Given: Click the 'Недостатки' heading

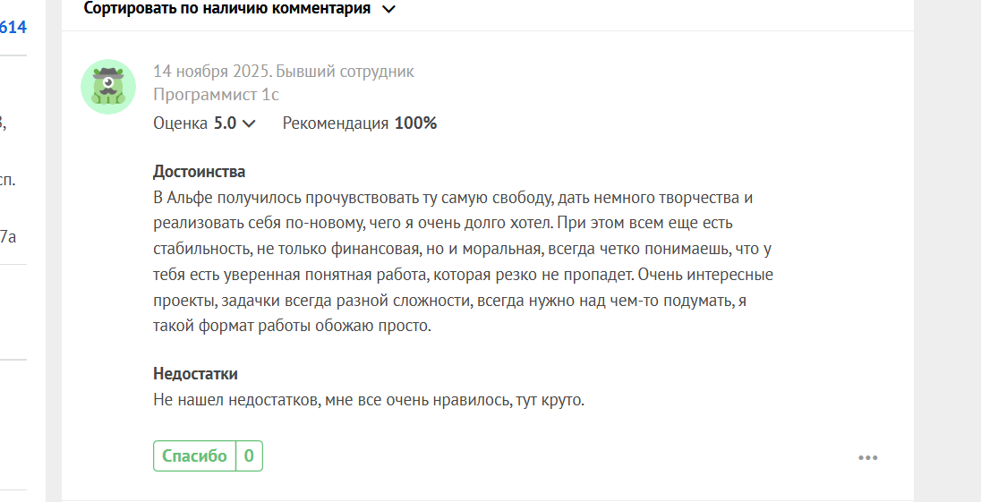Looking at the screenshot, I should (x=195, y=374).
